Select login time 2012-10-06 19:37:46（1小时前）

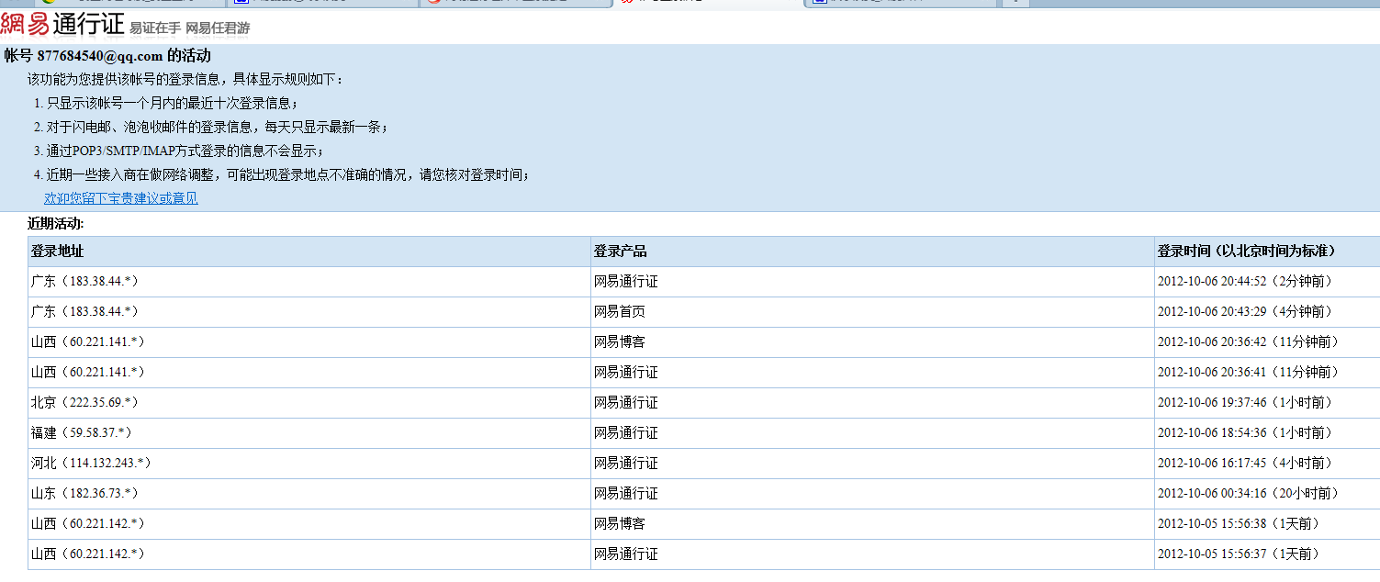point(1245,403)
